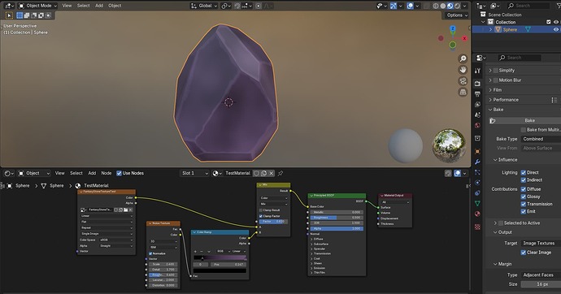Open the 3D viewport Select menu
Image resolution: width=561 pixels, height=294 pixels.
[84, 6]
